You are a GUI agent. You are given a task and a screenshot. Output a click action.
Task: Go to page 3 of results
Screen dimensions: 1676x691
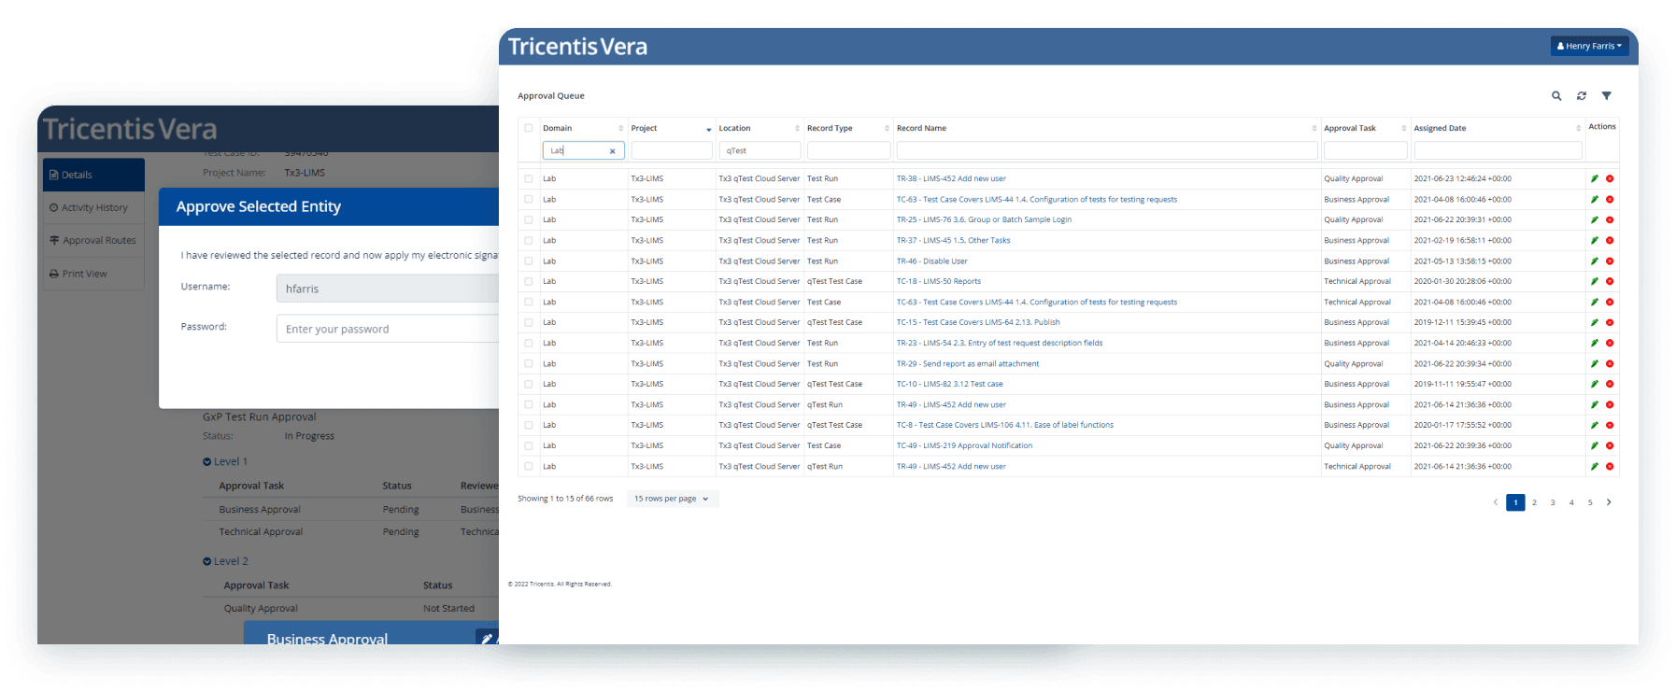(1553, 502)
